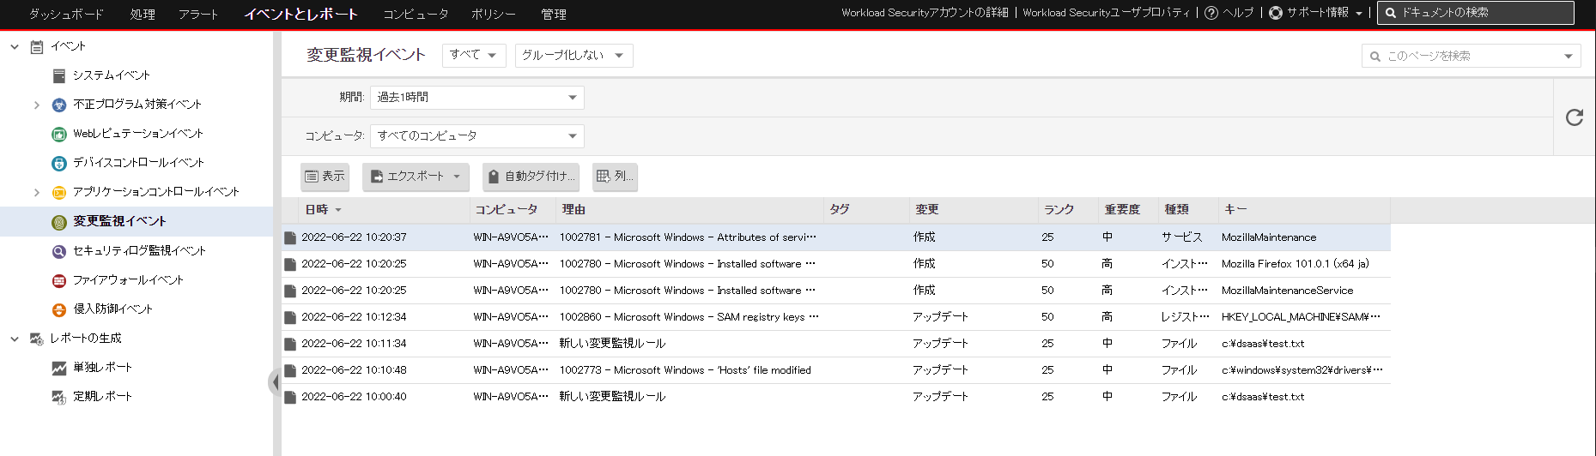Open the Intrusion Prevention (侵入防御イベント) item
The width and height of the screenshot is (1596, 456).
tap(112, 309)
